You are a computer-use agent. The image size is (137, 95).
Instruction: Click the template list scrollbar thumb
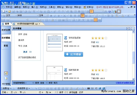click(133, 58)
